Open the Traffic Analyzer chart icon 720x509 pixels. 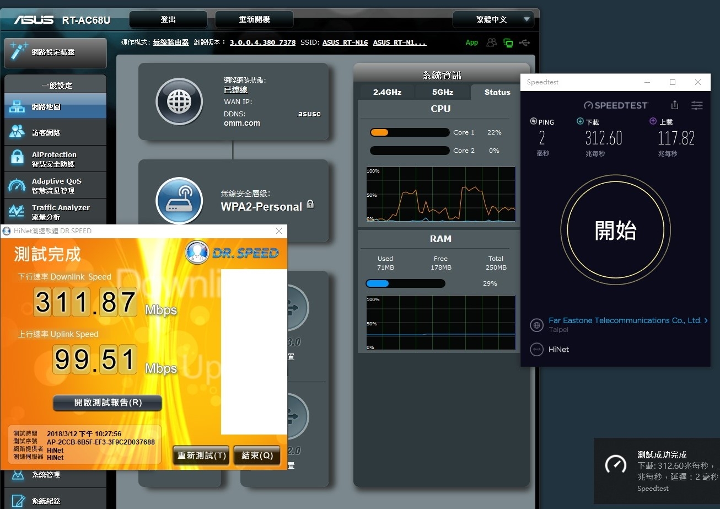(17, 212)
